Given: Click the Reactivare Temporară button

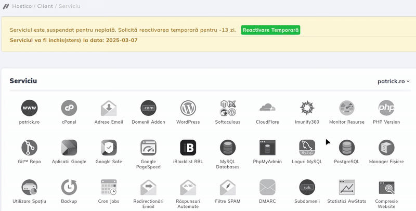Looking at the screenshot, I should coord(270,30).
